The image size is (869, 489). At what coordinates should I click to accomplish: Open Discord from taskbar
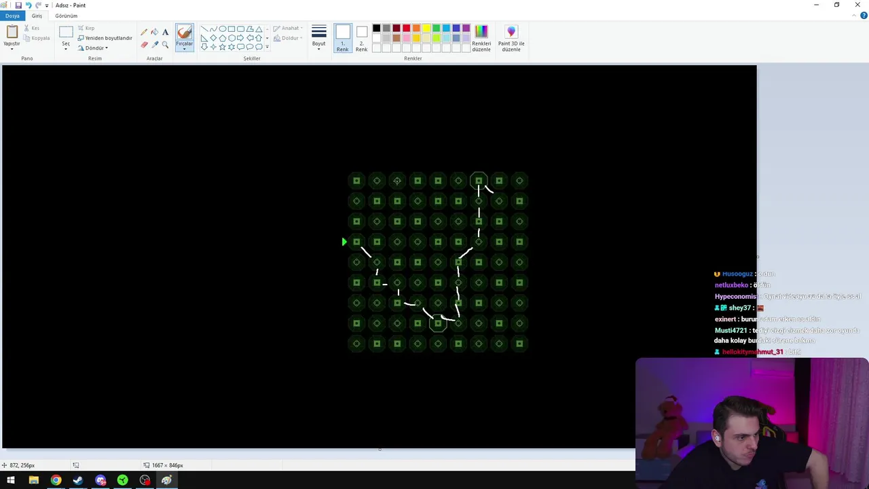(100, 480)
